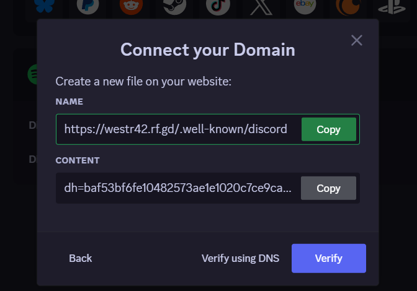Copy the file NAME URL
Image resolution: width=417 pixels, height=291 pixels.
(329, 129)
